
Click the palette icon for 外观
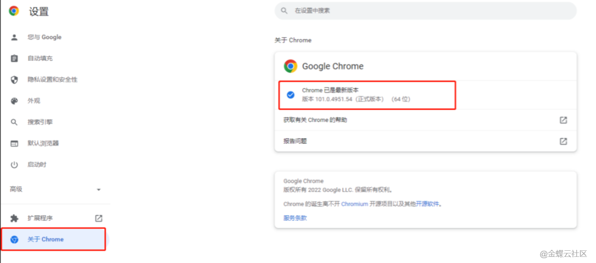pyautogui.click(x=14, y=101)
